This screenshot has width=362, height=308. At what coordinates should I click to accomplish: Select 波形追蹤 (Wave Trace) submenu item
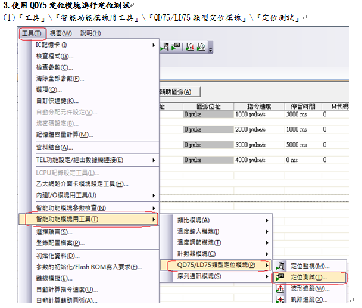[309, 289]
